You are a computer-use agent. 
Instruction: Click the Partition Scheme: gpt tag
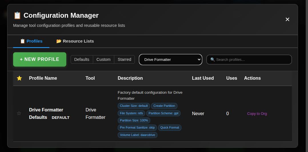tap(163, 113)
